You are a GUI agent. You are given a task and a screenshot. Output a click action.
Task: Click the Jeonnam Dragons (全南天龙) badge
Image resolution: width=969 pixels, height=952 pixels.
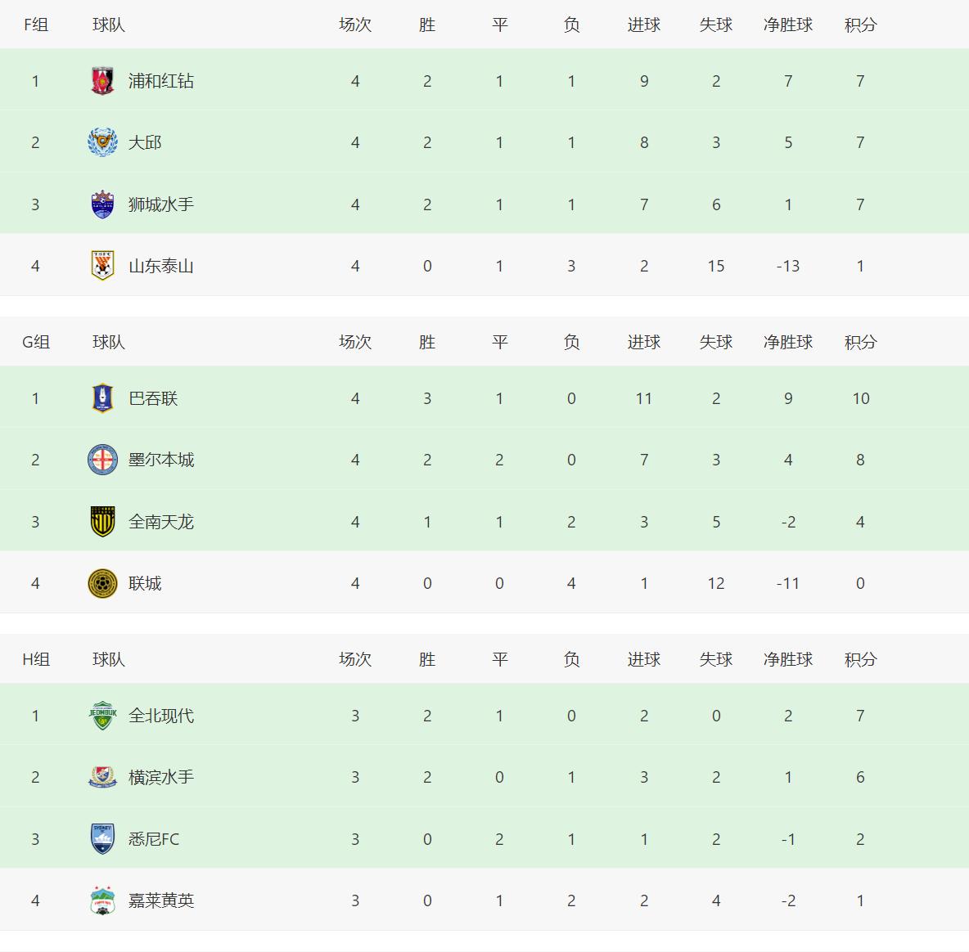[x=102, y=522]
